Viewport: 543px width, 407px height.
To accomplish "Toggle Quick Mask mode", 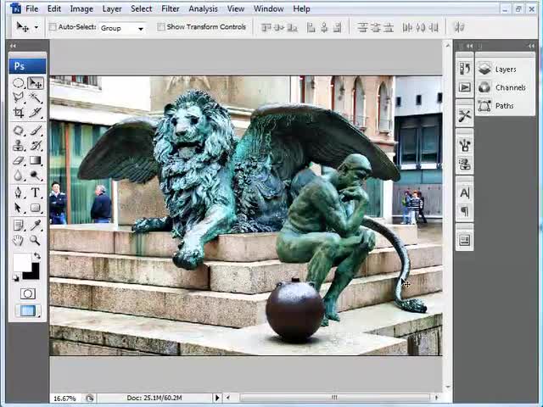I will pos(28,294).
